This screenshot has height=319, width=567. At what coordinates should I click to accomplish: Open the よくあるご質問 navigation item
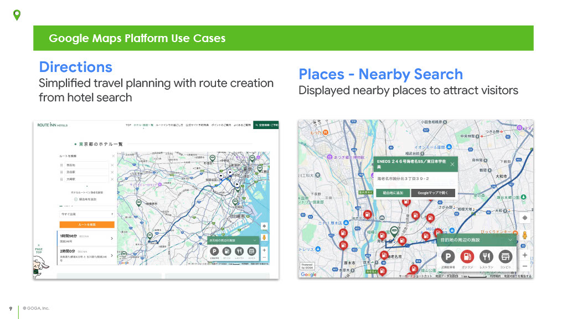pos(242,125)
